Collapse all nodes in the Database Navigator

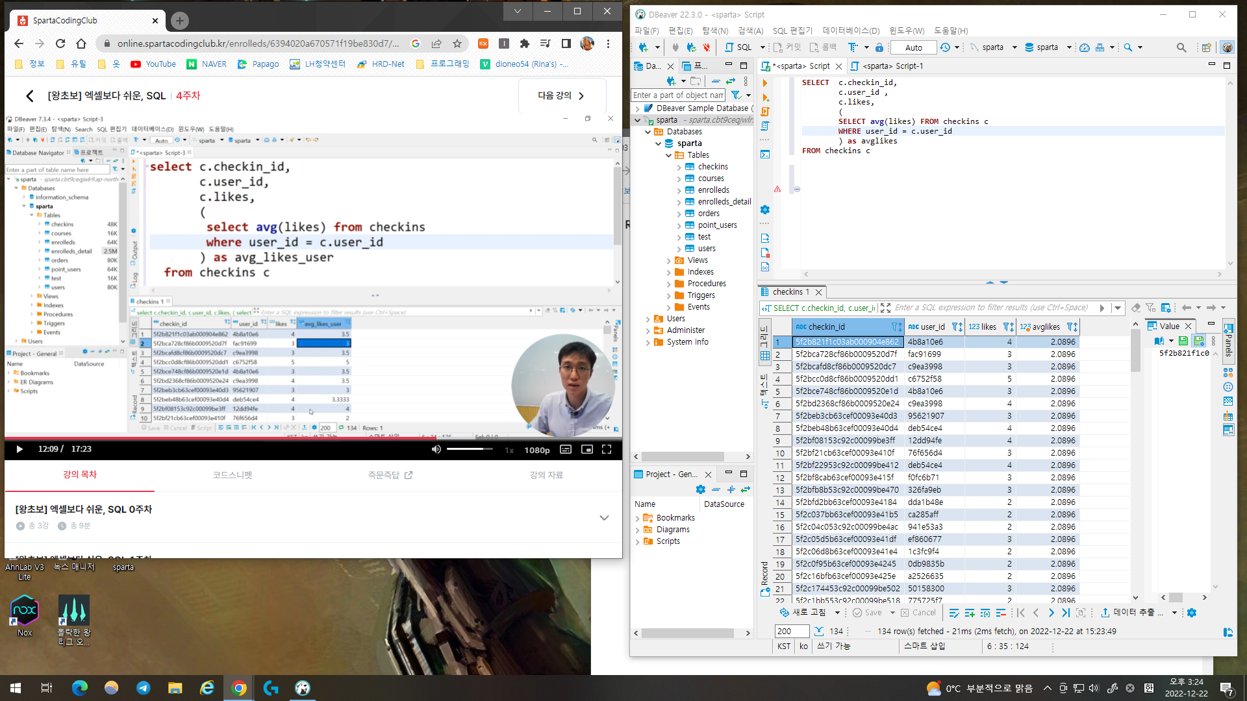coord(716,81)
